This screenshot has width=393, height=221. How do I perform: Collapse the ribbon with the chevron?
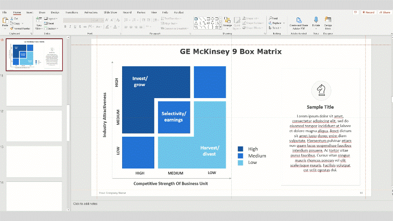point(391,33)
